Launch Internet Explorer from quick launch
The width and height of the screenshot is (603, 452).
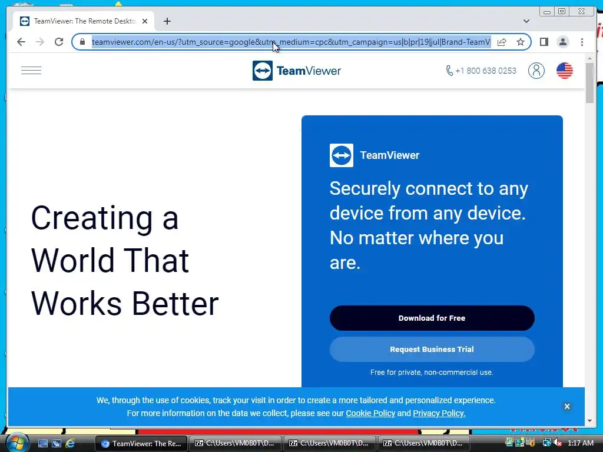click(x=70, y=443)
